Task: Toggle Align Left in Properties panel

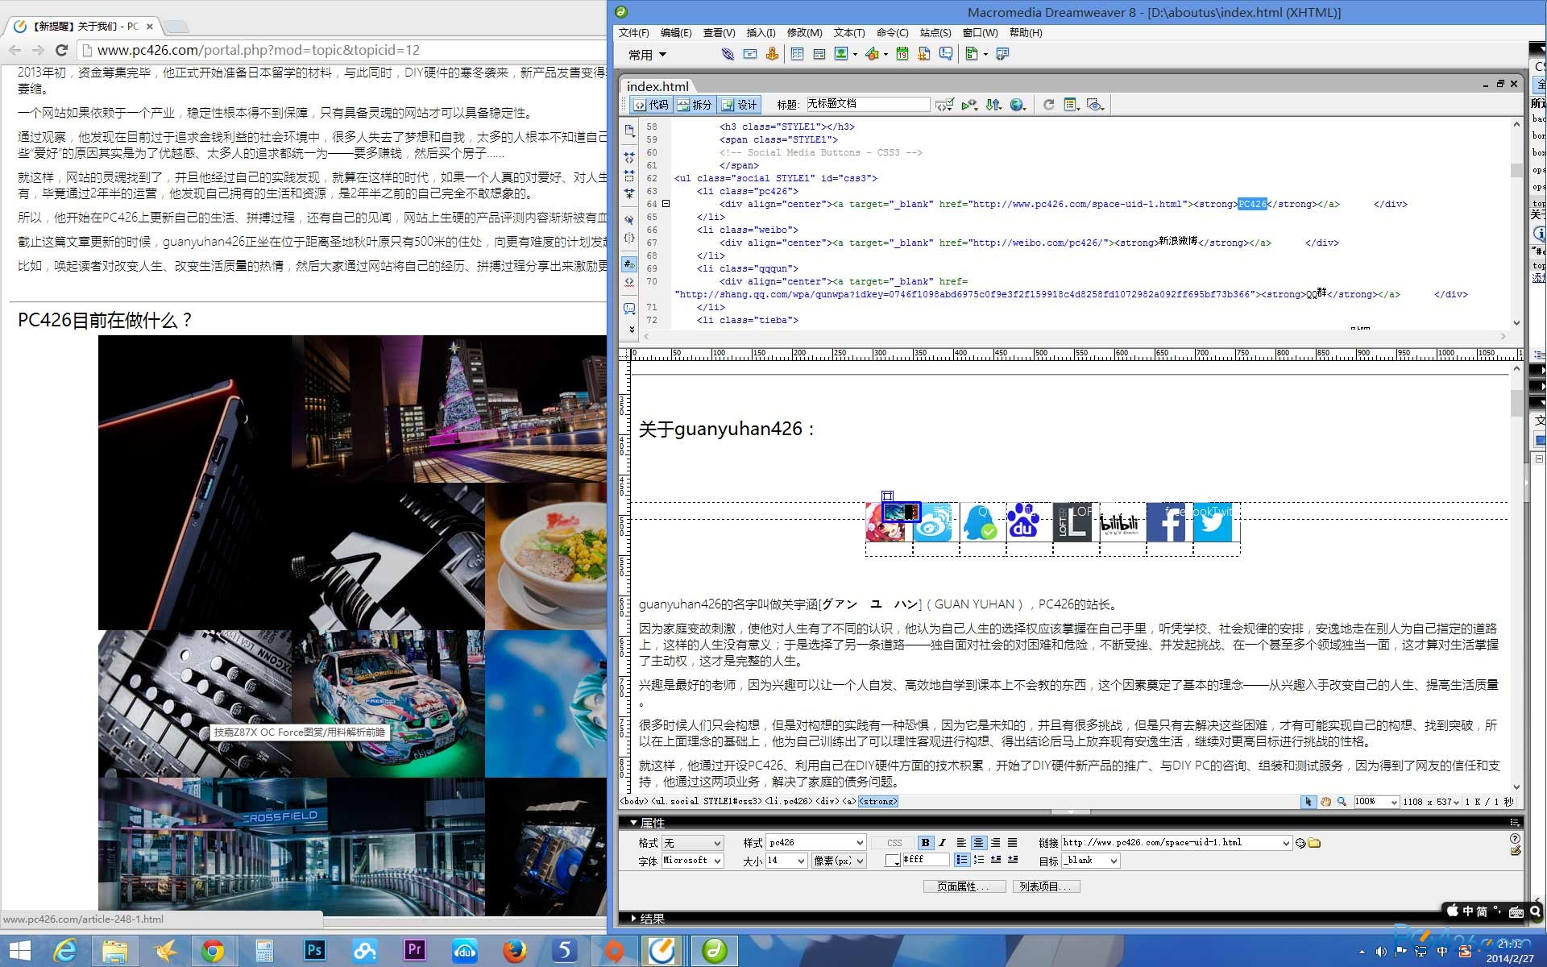Action: 961,843
